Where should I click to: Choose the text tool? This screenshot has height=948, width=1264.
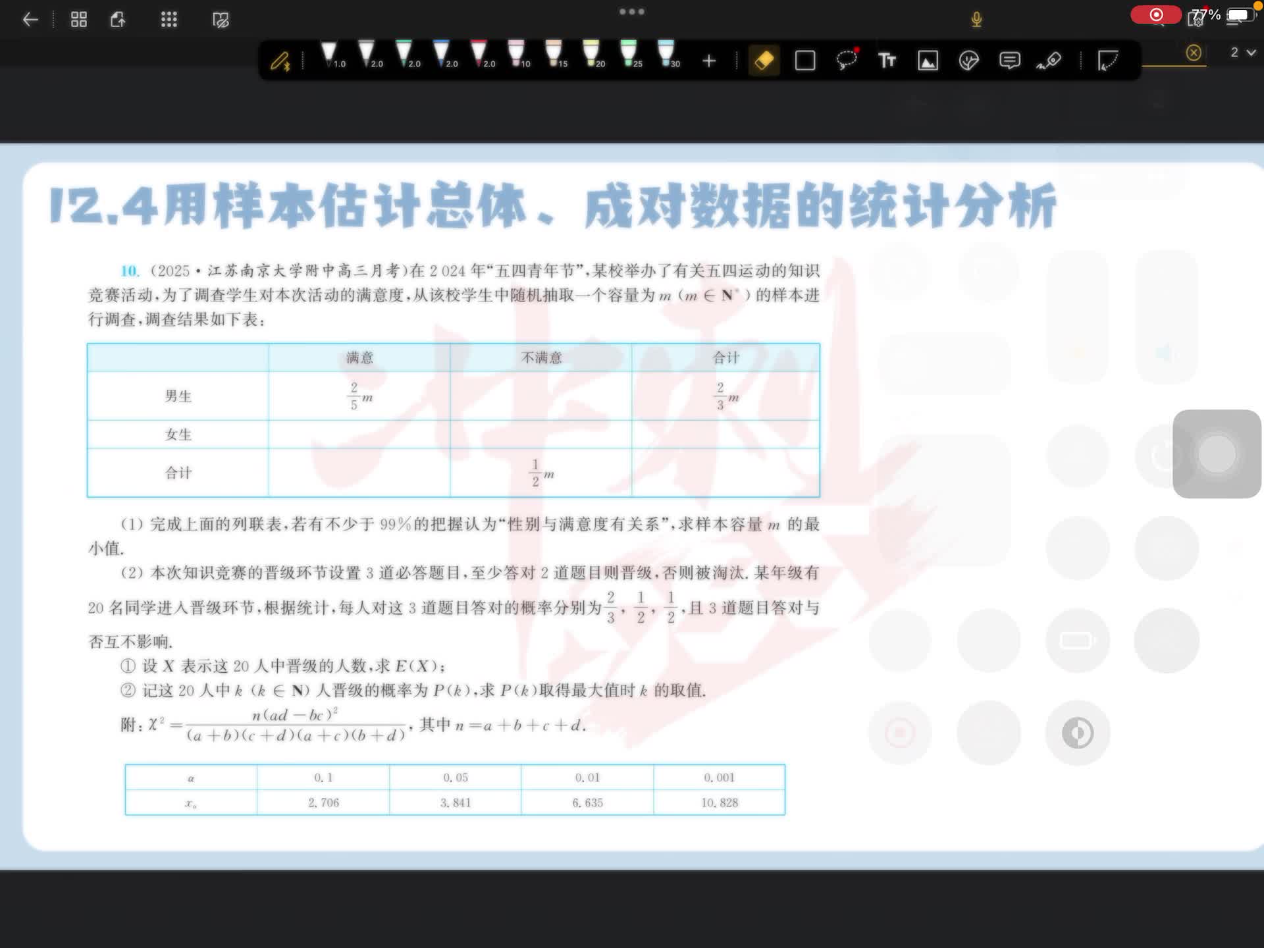click(x=887, y=61)
